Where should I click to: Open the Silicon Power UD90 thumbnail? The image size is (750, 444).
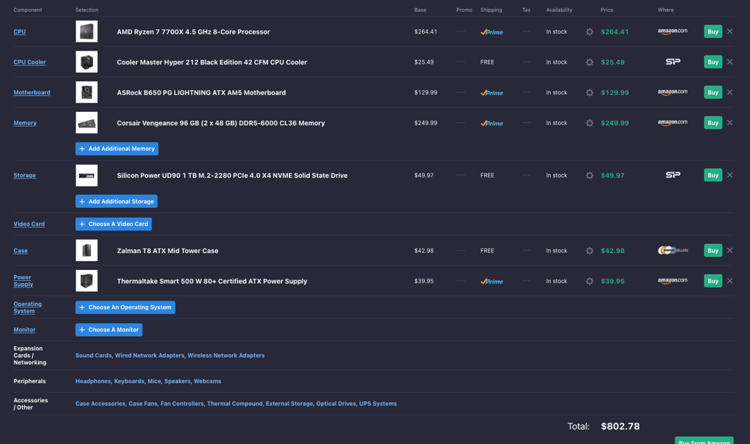pyautogui.click(x=86, y=176)
